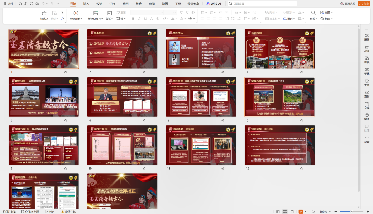Toggle the star under slide 4
Image resolution: width=373 pixels, height=214 pixels.
click(301, 72)
